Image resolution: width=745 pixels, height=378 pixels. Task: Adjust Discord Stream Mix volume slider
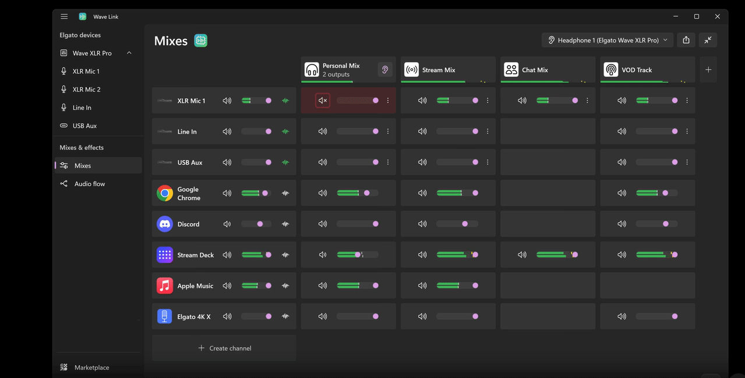[x=457, y=224]
